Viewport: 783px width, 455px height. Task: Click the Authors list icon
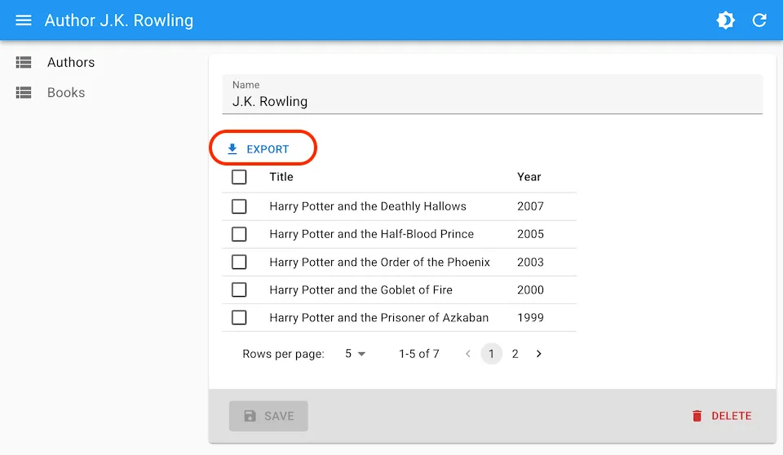coord(24,63)
